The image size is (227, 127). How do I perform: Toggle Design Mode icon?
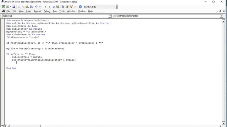(58, 7)
